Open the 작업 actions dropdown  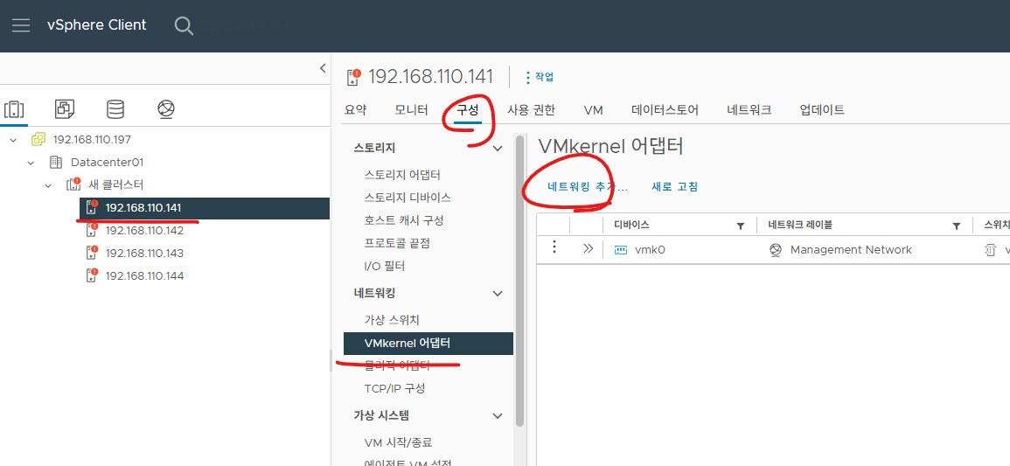(x=540, y=77)
